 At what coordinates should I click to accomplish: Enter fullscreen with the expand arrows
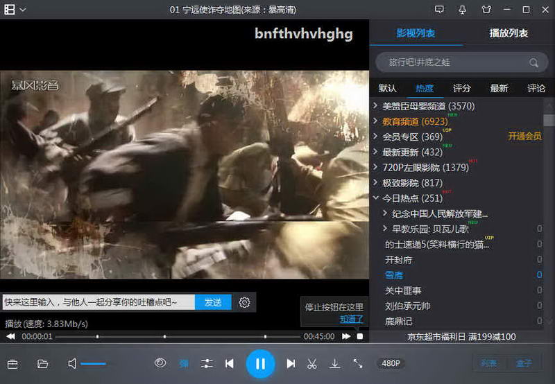[358, 363]
